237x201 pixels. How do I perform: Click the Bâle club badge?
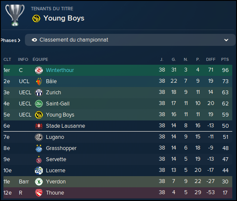(x=39, y=81)
